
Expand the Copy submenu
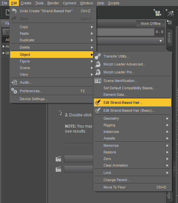point(52,27)
